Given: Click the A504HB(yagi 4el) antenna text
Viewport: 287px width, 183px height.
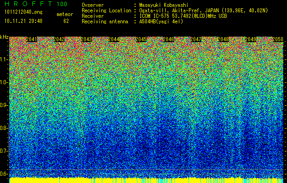Looking at the screenshot, I should tap(161, 22).
